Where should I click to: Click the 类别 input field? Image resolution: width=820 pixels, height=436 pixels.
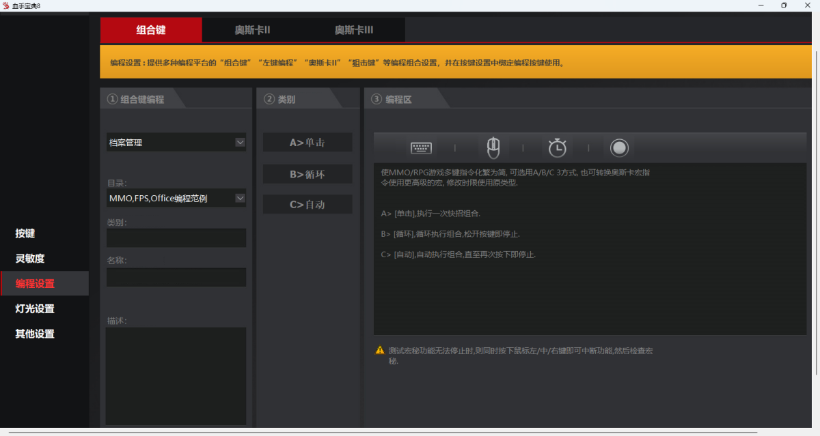click(176, 237)
